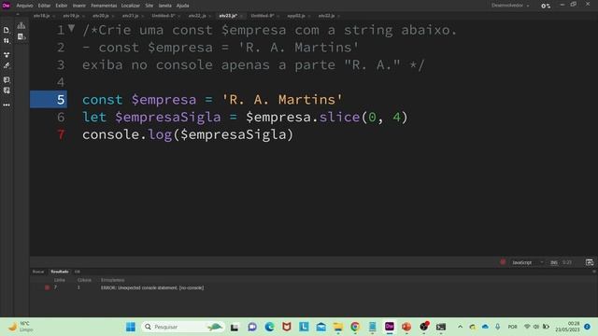Viewport: 598px width, 336px height.
Task: Open the Janela menu
Action: pyautogui.click(x=164, y=6)
